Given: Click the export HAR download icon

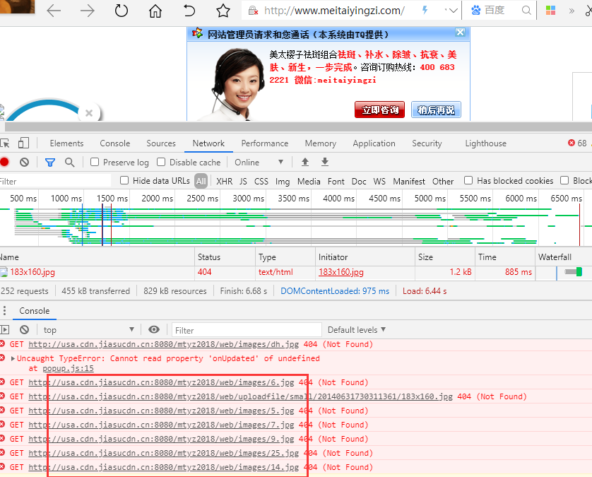Looking at the screenshot, I should click(325, 162).
